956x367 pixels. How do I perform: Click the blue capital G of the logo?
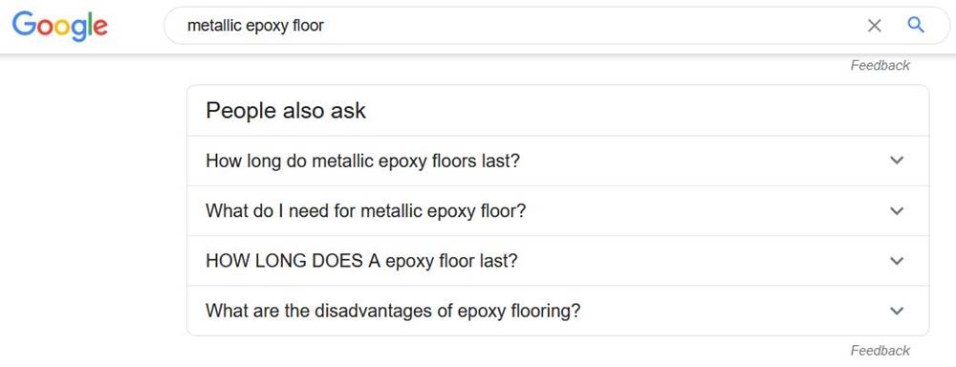click(x=24, y=24)
